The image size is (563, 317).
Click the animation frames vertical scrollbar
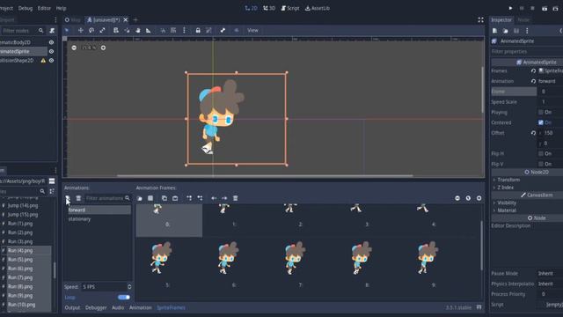(x=481, y=245)
